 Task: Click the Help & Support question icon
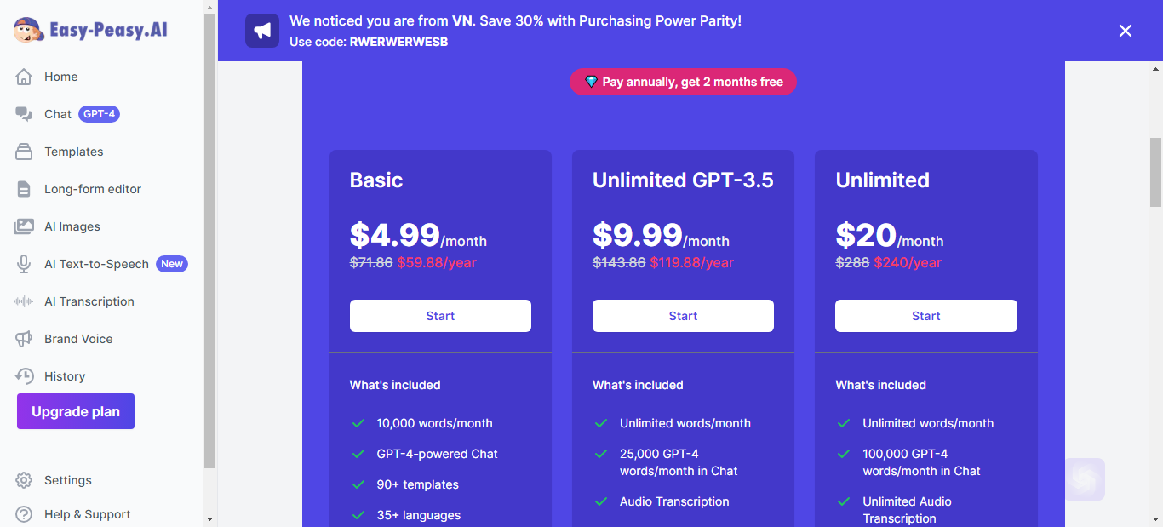click(24, 514)
